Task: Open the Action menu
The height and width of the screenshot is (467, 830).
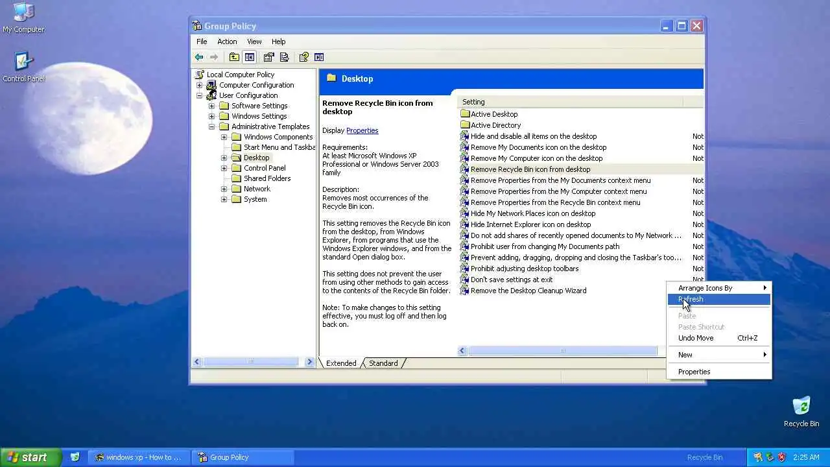Action: click(x=227, y=42)
